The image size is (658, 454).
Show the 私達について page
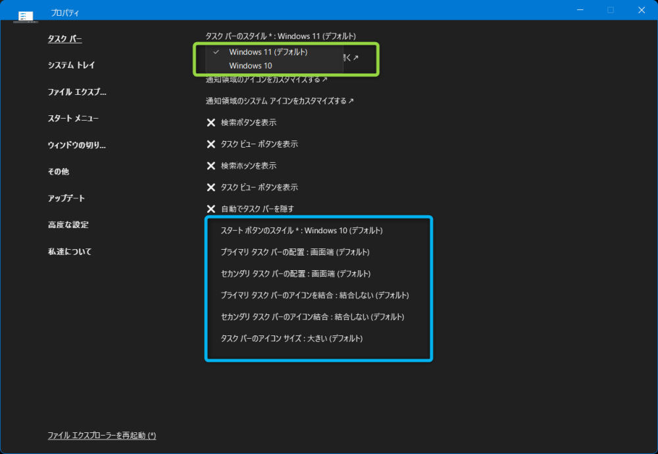[70, 252]
